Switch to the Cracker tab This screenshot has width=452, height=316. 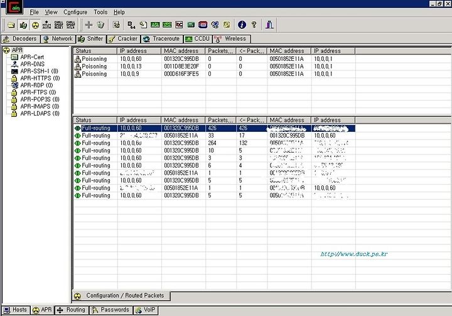tap(124, 39)
